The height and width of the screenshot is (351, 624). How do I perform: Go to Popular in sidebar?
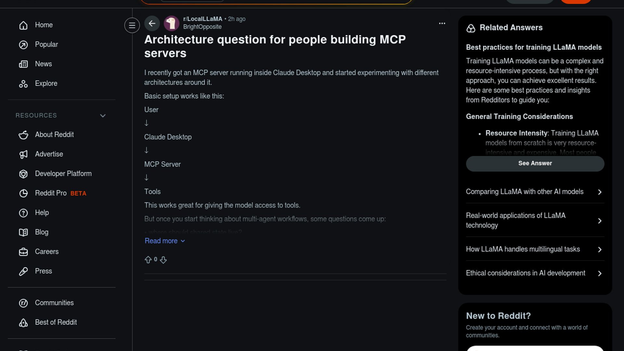[46, 45]
